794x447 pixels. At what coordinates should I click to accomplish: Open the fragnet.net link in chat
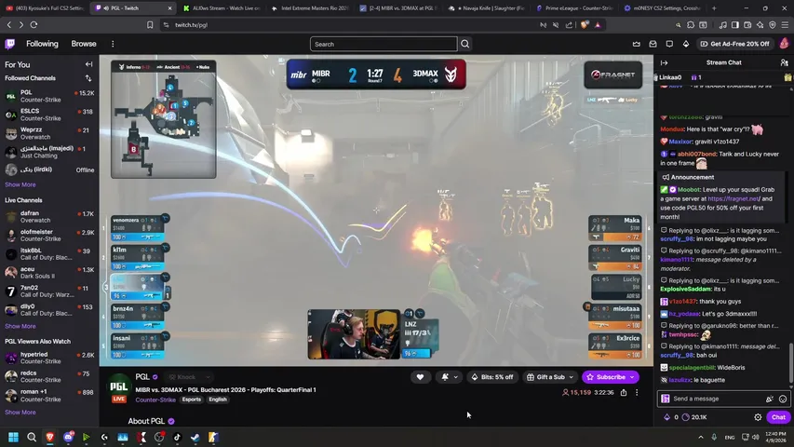click(x=733, y=198)
